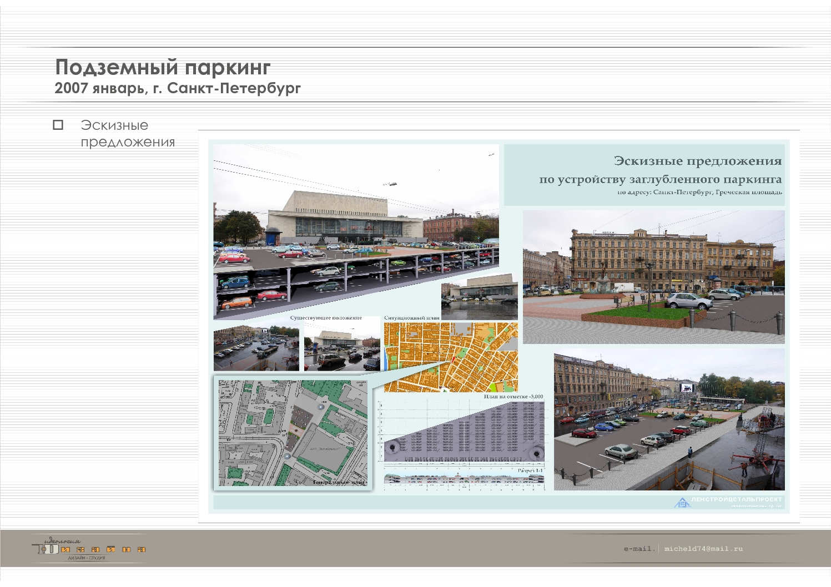The height and width of the screenshot is (587, 831).
Task: Open the square with fountain photo
Action: [x=654, y=277]
